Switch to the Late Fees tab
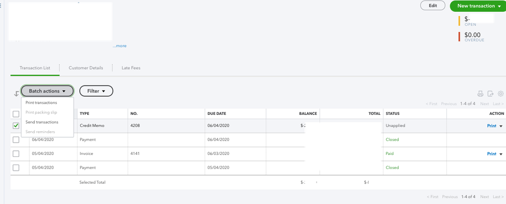506x204 pixels. [x=131, y=67]
